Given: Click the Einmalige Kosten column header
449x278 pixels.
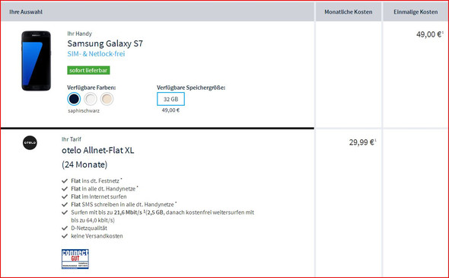Looking at the screenshot, I should [x=416, y=12].
